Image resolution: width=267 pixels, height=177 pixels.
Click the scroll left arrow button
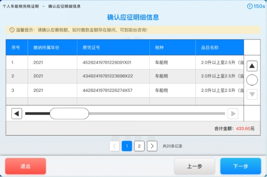[x=17, y=114]
